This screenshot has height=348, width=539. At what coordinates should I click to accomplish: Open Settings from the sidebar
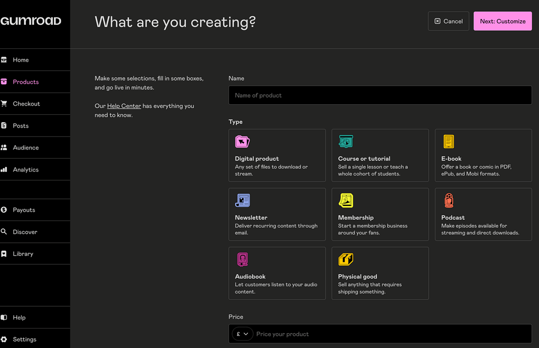click(x=24, y=339)
